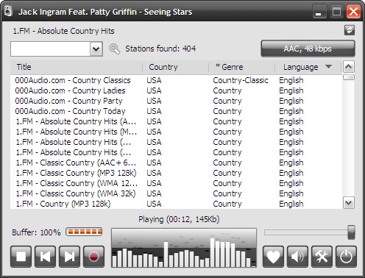Click the scrollbar down arrow
365x278 pixels.
[349, 203]
